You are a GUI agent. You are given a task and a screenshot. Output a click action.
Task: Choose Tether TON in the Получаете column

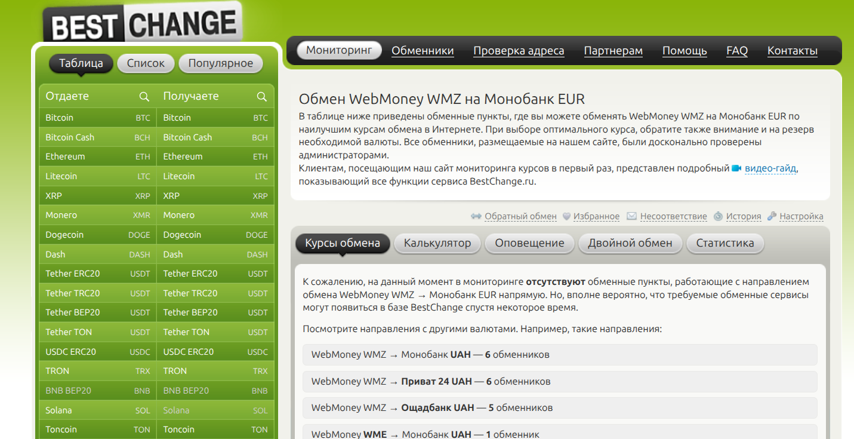pyautogui.click(x=215, y=332)
